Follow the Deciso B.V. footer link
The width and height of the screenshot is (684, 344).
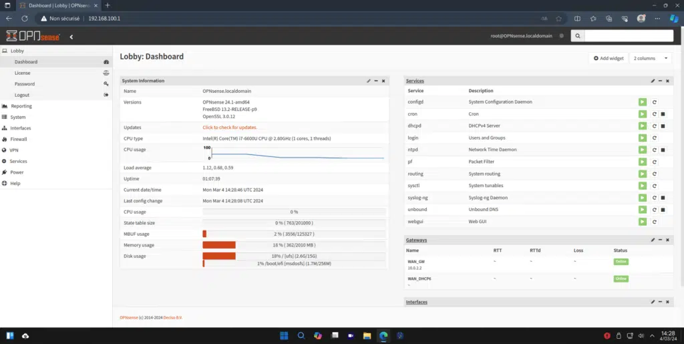(173, 318)
